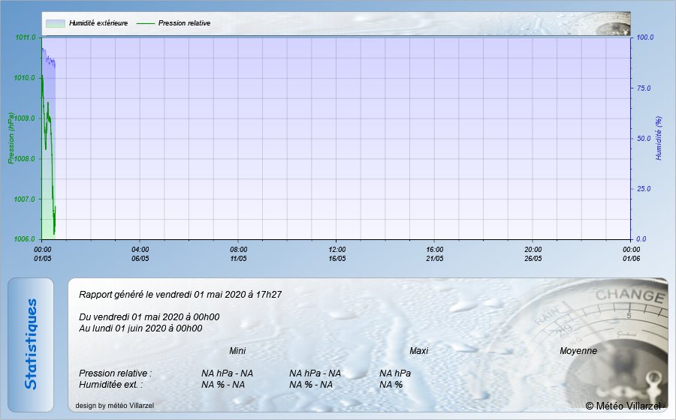Click the Moyenne column header
The width and height of the screenshot is (676, 420).
pyautogui.click(x=578, y=351)
